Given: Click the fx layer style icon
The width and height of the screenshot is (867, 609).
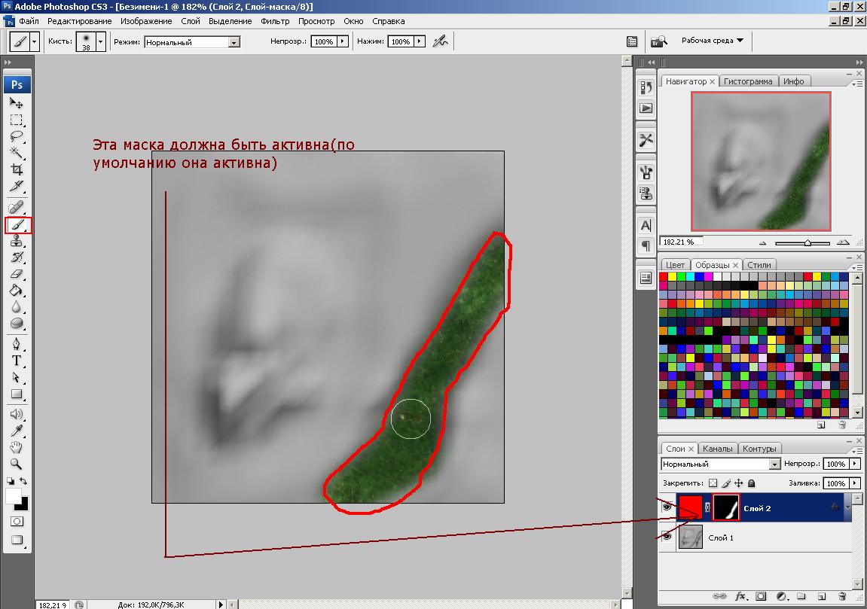Looking at the screenshot, I should [x=740, y=596].
